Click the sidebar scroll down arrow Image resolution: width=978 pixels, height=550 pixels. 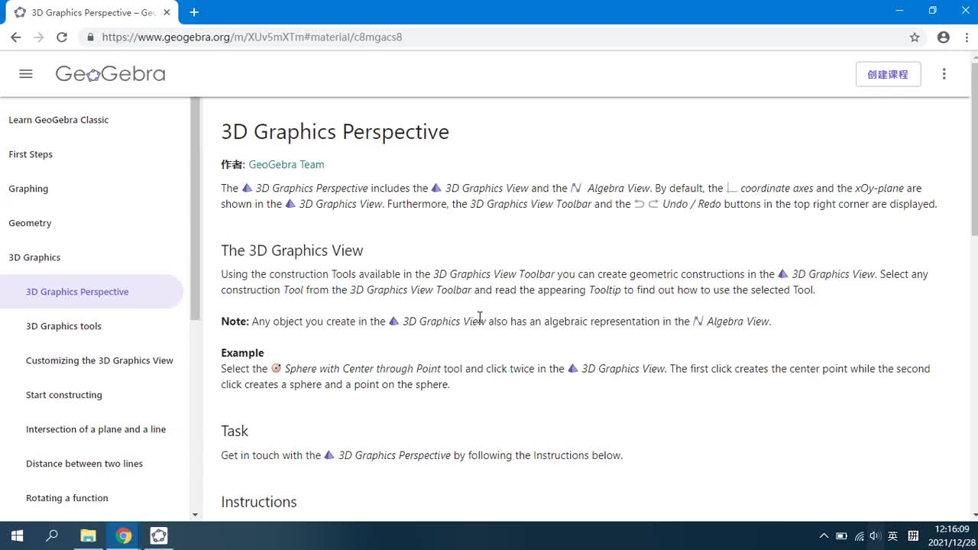pos(196,516)
